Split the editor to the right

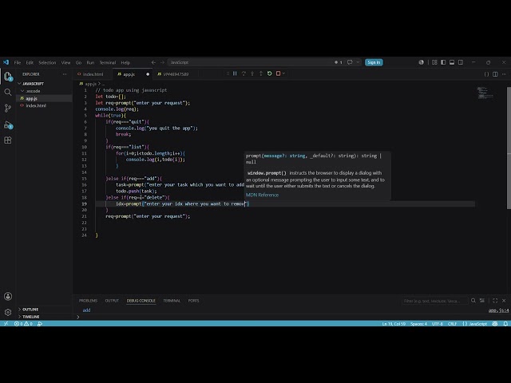click(x=495, y=74)
